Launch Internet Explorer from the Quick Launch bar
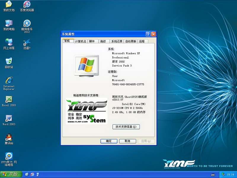The width and height of the screenshot is (237, 178). 32,174
